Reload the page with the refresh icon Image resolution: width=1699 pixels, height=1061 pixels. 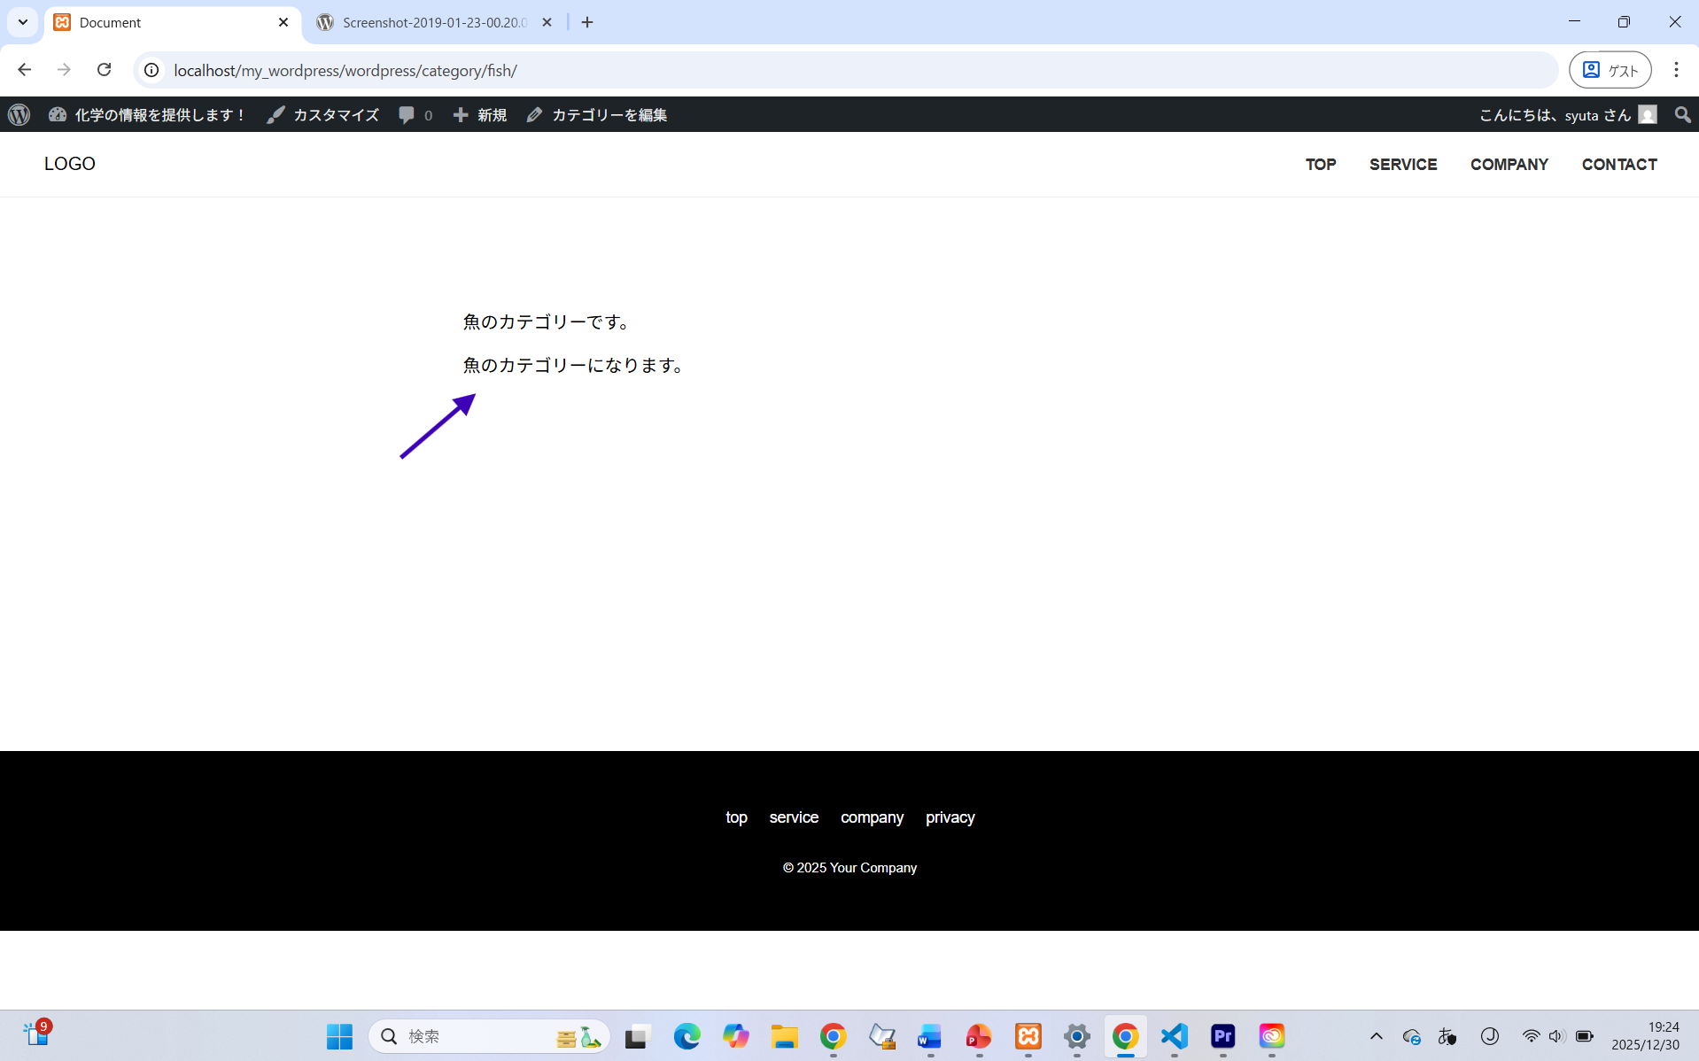(105, 70)
